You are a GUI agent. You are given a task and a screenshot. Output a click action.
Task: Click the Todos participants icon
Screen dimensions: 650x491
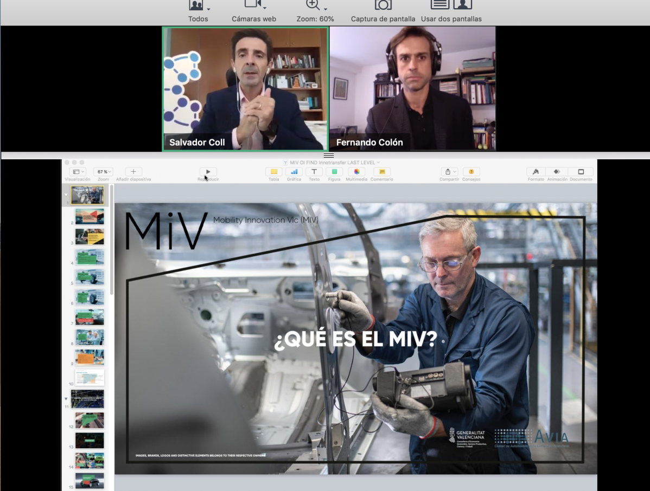pyautogui.click(x=196, y=5)
